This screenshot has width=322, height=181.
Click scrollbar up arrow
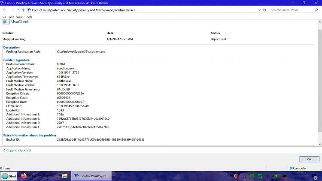[320, 22]
